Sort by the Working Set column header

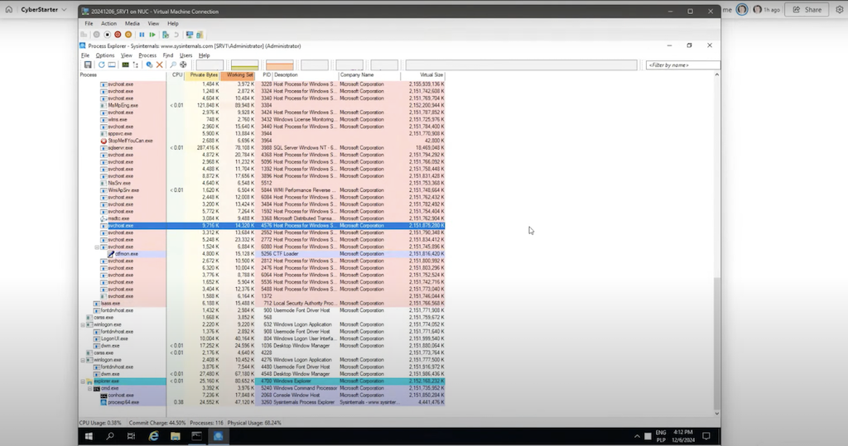238,74
